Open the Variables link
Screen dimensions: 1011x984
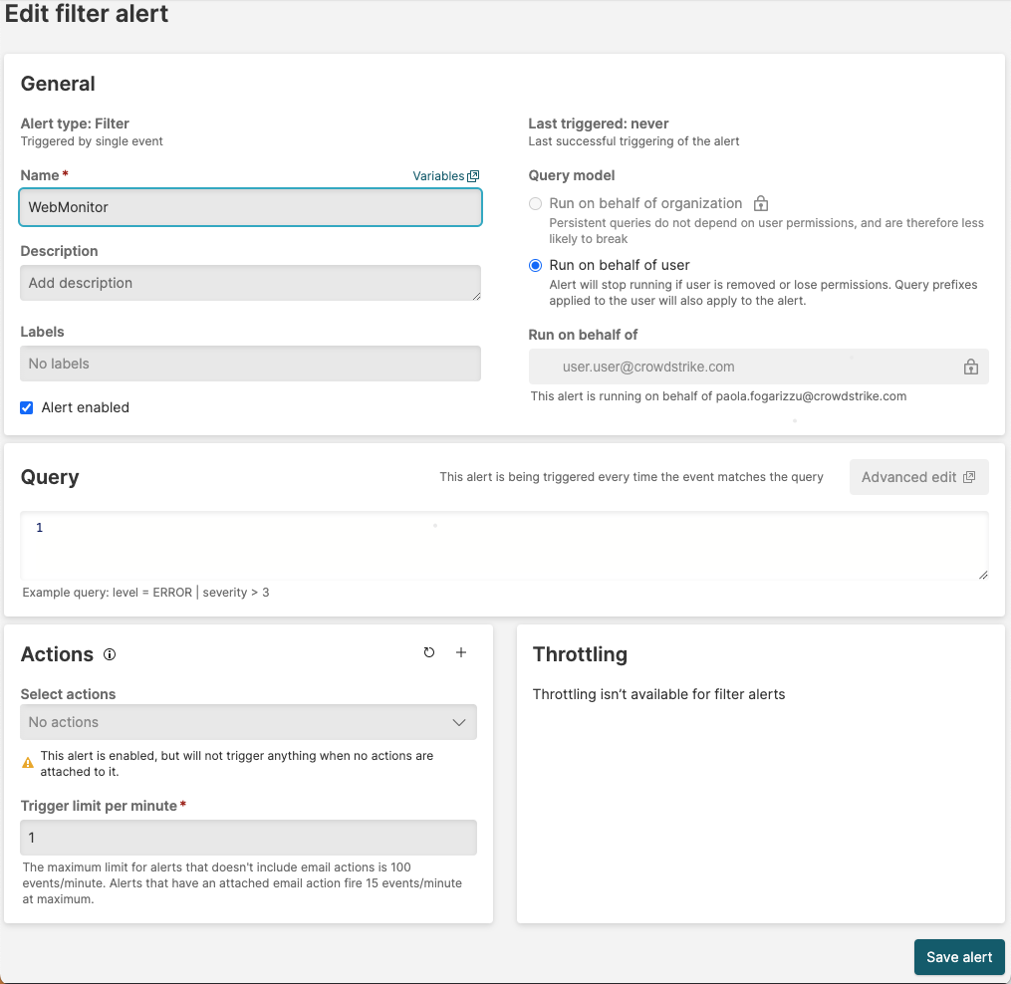point(438,176)
